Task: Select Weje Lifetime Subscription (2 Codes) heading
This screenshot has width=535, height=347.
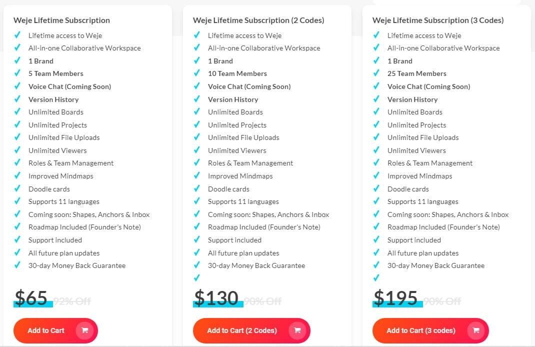Action: pos(258,20)
